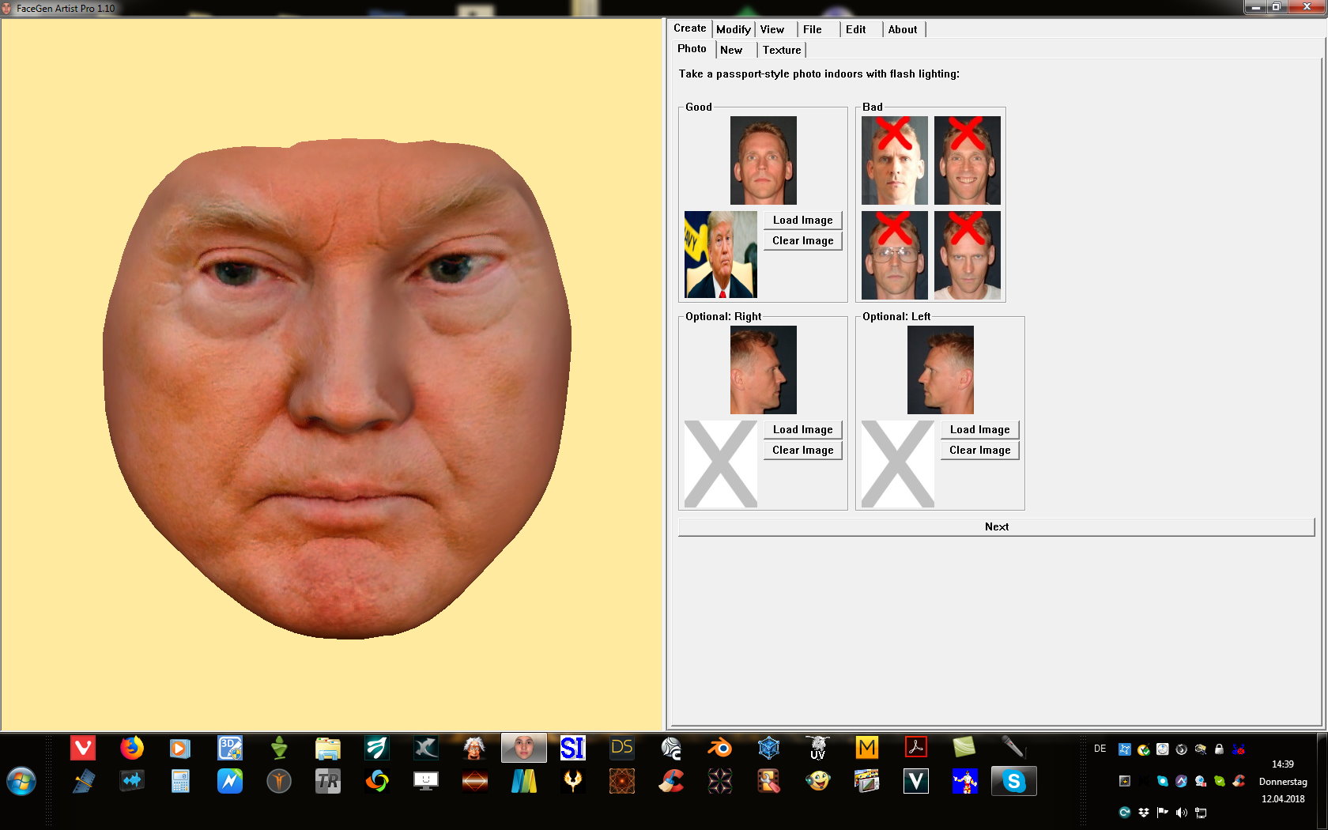1328x830 pixels.
Task: Click Load Image in the Good photo group
Action: point(802,221)
